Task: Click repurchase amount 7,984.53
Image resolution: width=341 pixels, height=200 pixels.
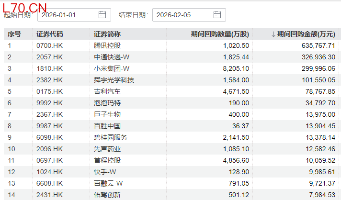Action: (322, 195)
